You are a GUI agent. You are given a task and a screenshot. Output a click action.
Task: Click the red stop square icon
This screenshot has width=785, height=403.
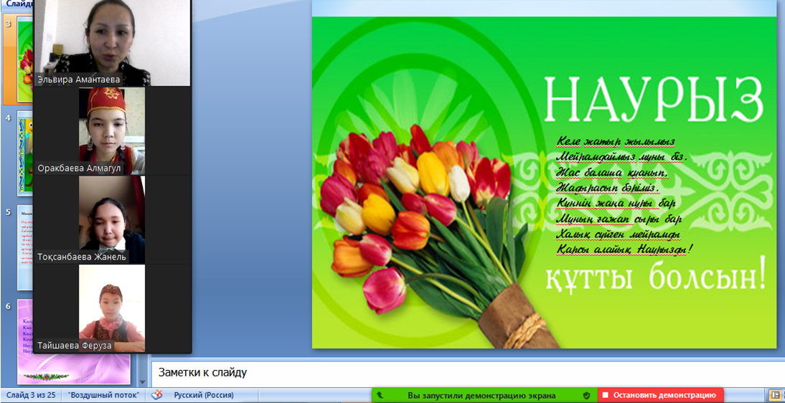point(605,395)
